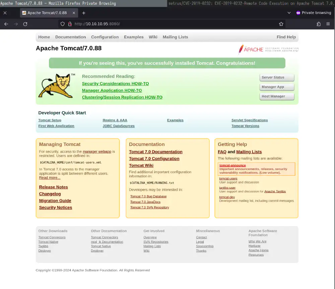The height and width of the screenshot is (289, 335).
Task: Open the list all tabs chevron
Action: click(289, 12)
